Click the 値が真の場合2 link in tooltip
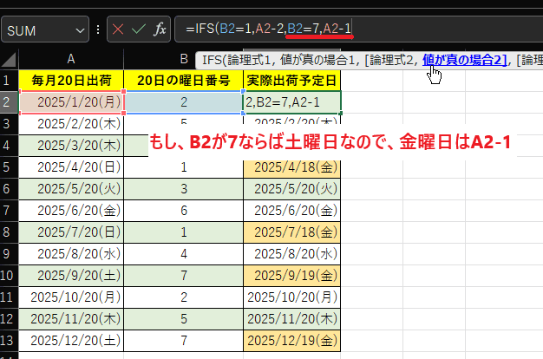This screenshot has width=543, height=359. pyautogui.click(x=463, y=59)
